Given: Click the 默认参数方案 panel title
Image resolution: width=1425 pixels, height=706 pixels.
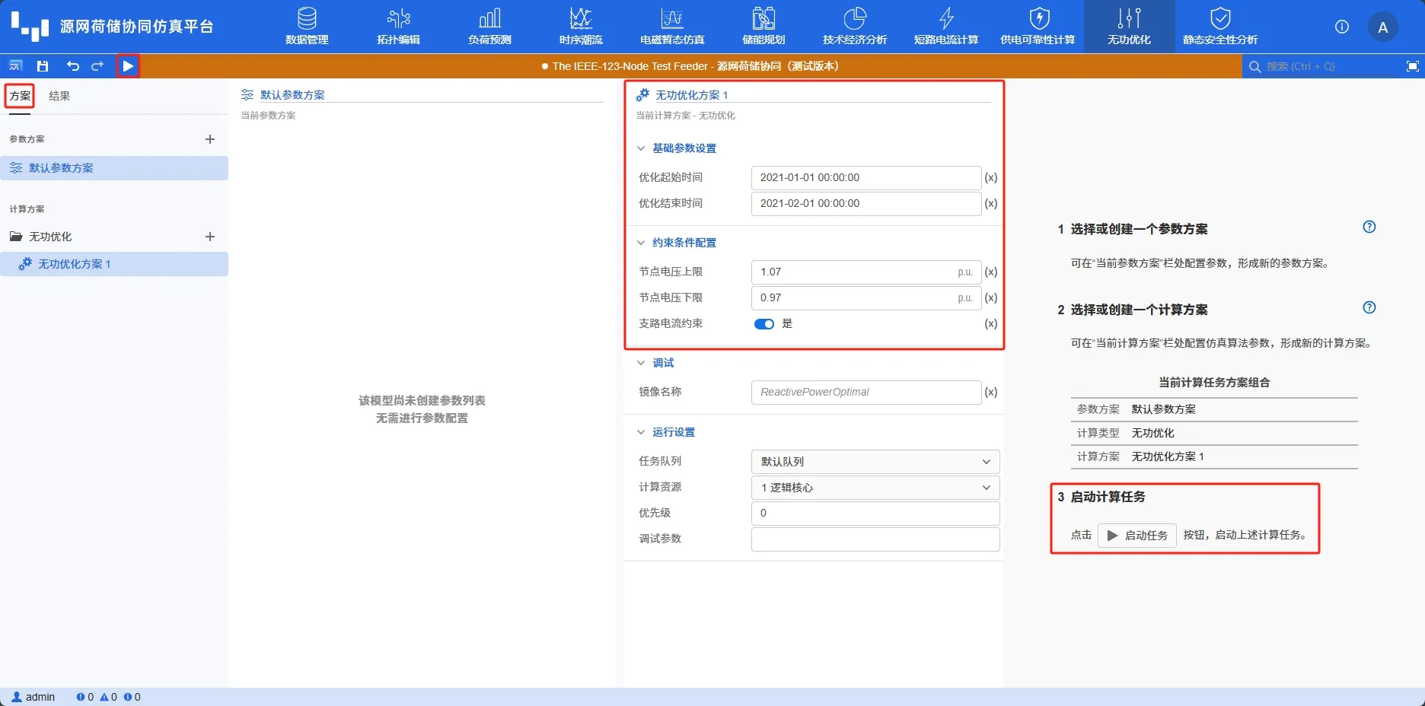Looking at the screenshot, I should (292, 95).
